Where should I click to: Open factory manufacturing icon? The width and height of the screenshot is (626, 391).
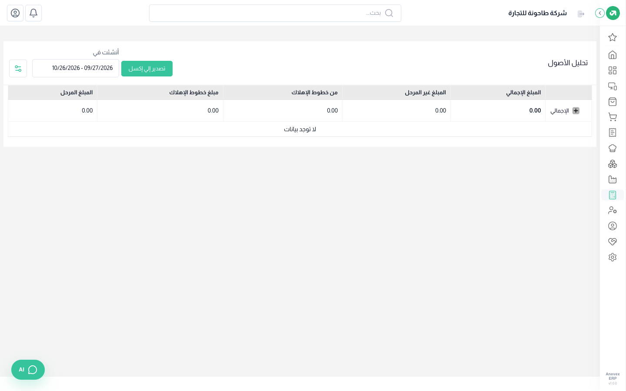pos(613,179)
